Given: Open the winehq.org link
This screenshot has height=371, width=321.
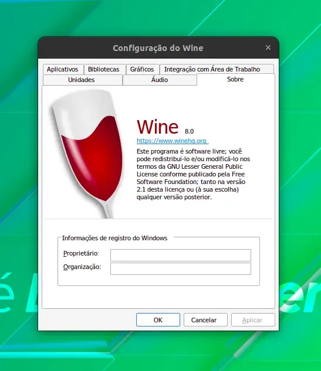Looking at the screenshot, I should pyautogui.click(x=173, y=141).
